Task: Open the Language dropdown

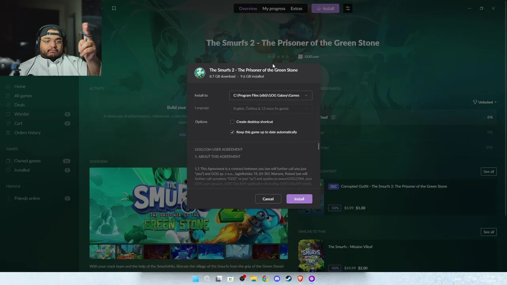Action: click(x=271, y=108)
